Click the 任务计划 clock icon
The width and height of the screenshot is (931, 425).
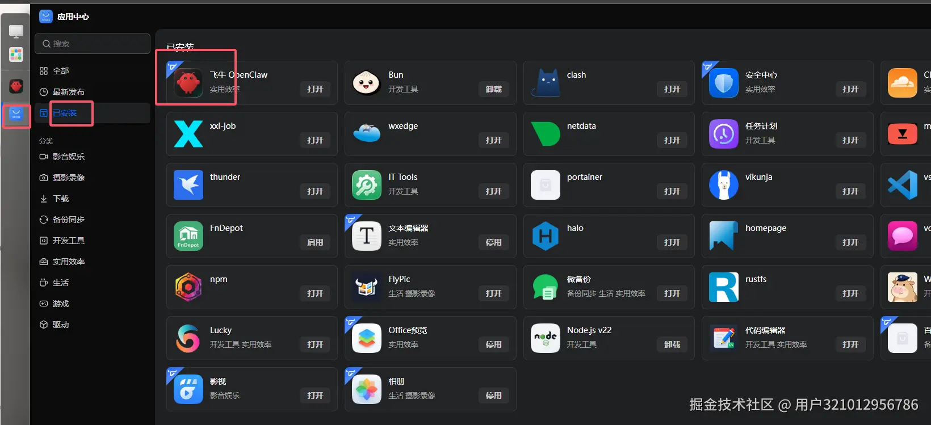(x=724, y=134)
